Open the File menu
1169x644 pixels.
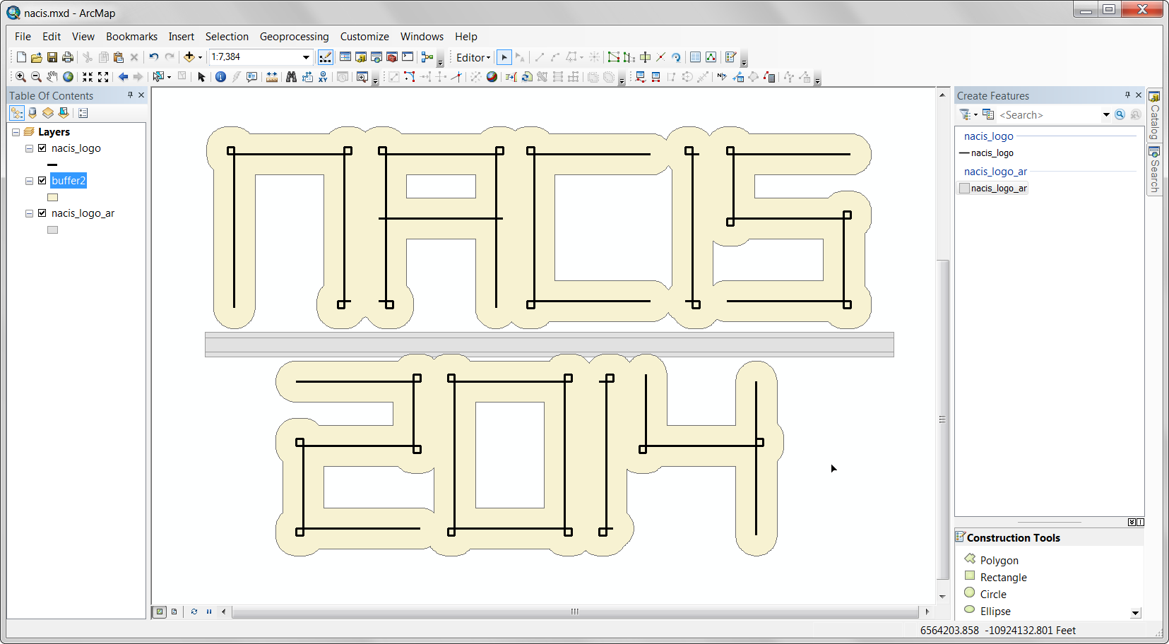(23, 37)
